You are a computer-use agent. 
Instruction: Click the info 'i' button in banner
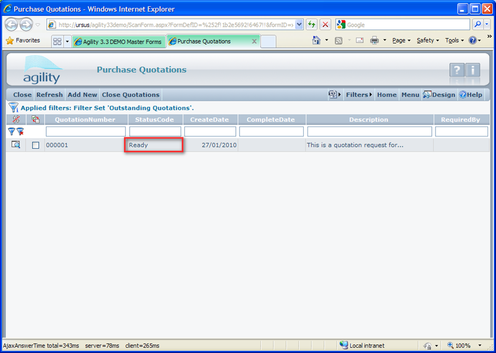coord(473,70)
